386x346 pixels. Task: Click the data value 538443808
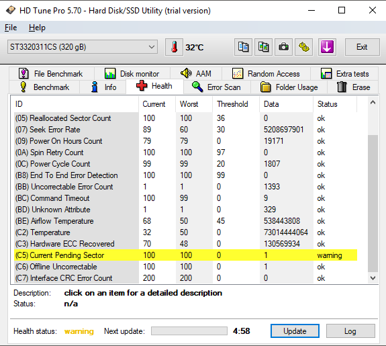pyautogui.click(x=282, y=221)
